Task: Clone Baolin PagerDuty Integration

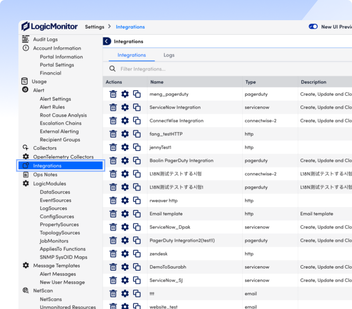Action: (x=137, y=161)
